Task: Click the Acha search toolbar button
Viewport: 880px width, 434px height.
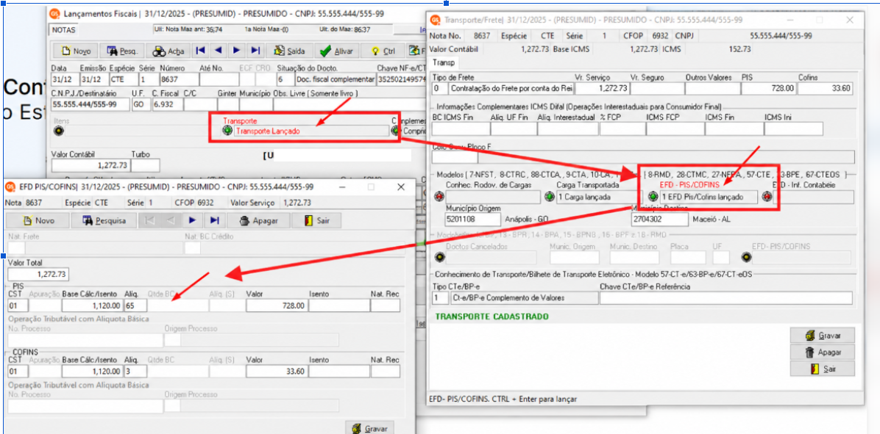Action: 168,51
